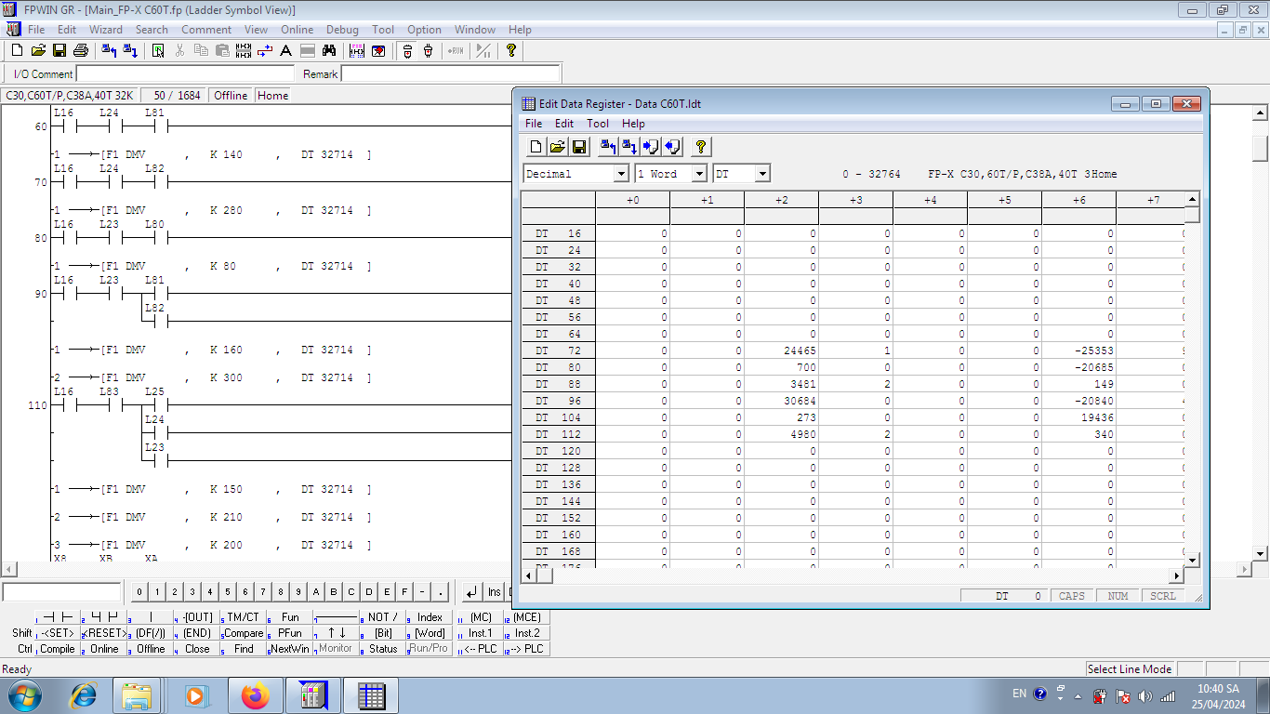Click Help question icon in Edit Data Register
This screenshot has width=1270, height=714.
pos(701,147)
